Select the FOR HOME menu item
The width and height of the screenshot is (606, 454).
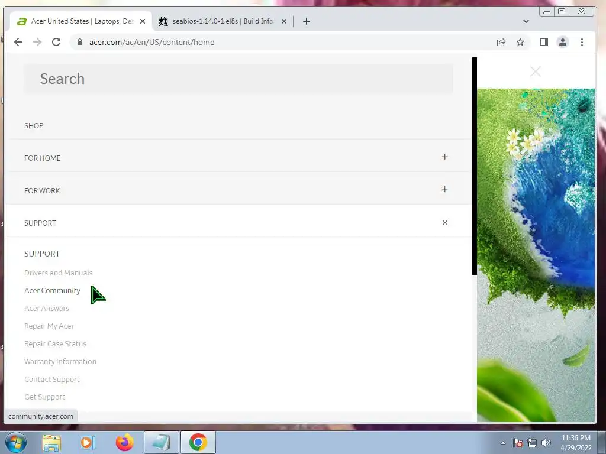43,158
